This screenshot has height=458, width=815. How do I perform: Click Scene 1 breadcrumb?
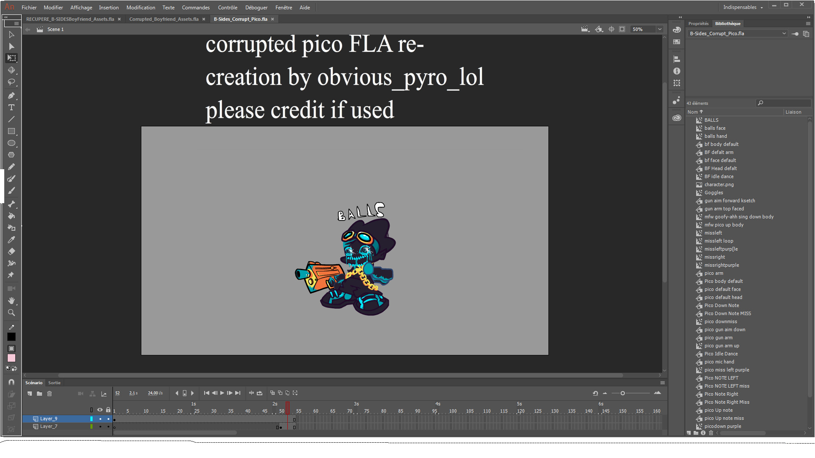(x=55, y=29)
